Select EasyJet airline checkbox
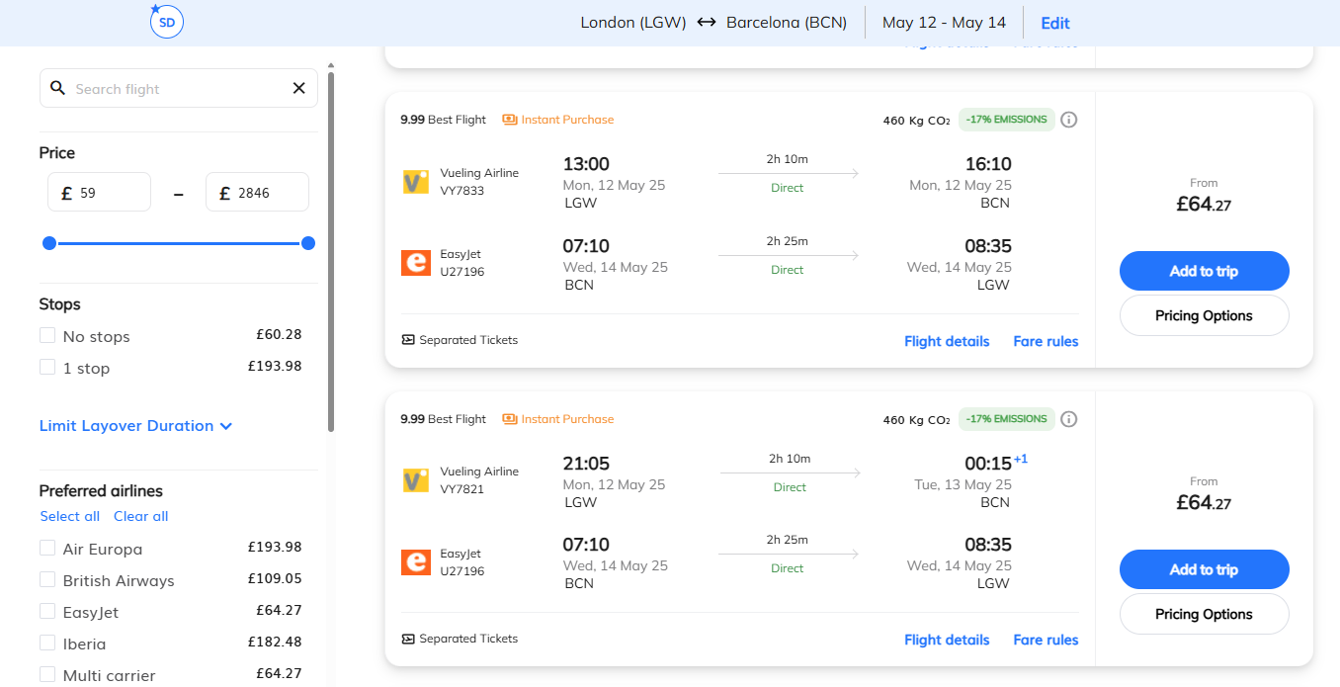Viewport: 1340px width, 687px height. (47, 612)
